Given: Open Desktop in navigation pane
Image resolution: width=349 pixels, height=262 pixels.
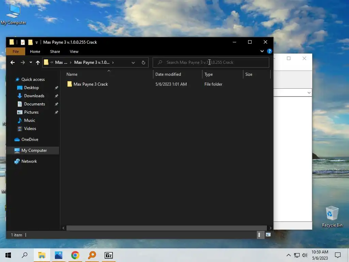Looking at the screenshot, I should tap(31, 88).
